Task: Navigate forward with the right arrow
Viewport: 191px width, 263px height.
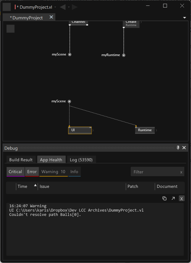Action: pos(75,7)
